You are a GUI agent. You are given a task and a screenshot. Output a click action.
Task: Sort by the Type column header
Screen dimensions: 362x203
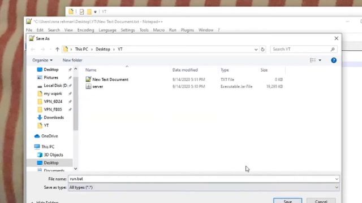tap(225, 70)
